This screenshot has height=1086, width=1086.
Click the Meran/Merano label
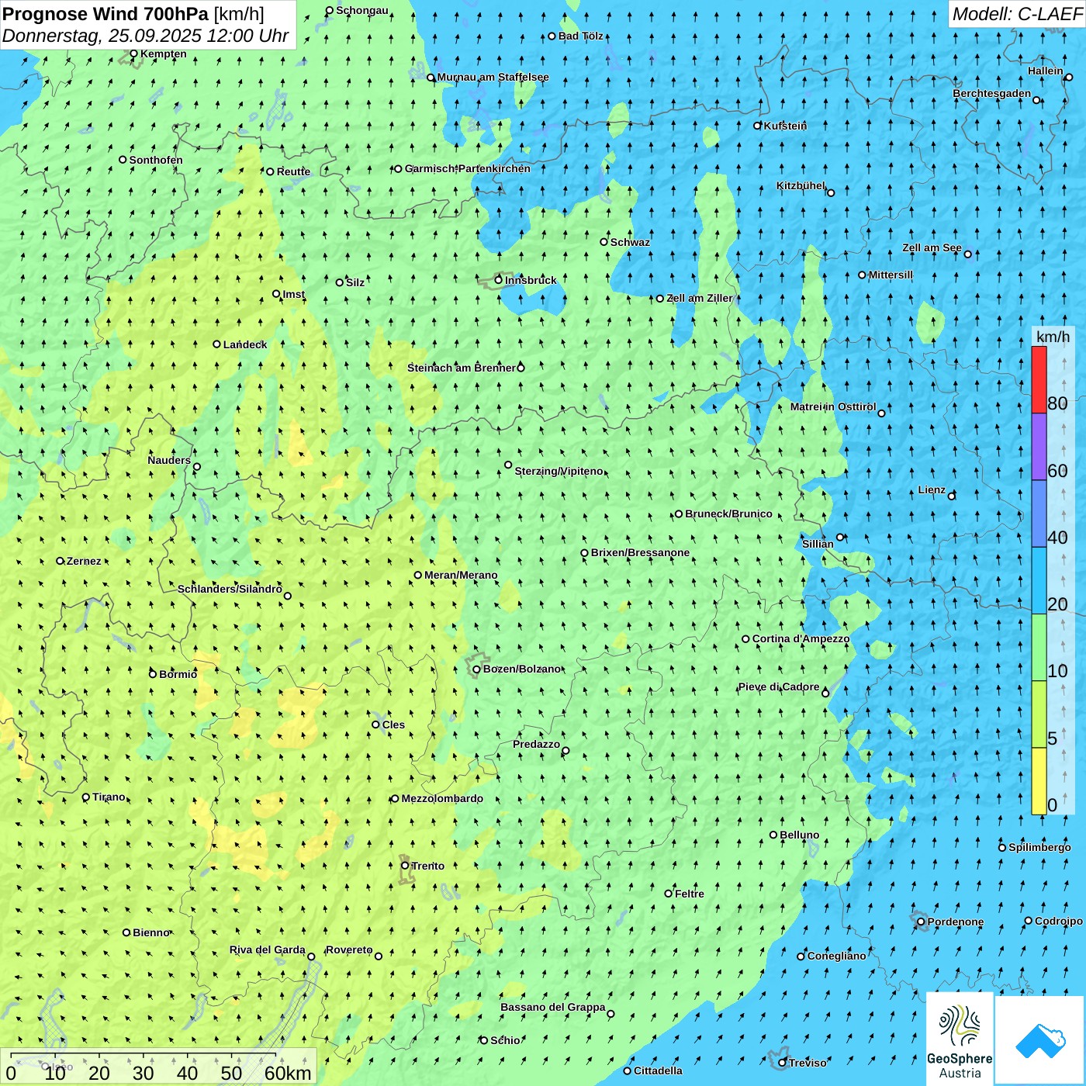[461, 575]
